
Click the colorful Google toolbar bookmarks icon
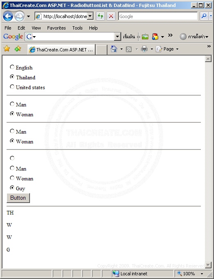[155, 37]
